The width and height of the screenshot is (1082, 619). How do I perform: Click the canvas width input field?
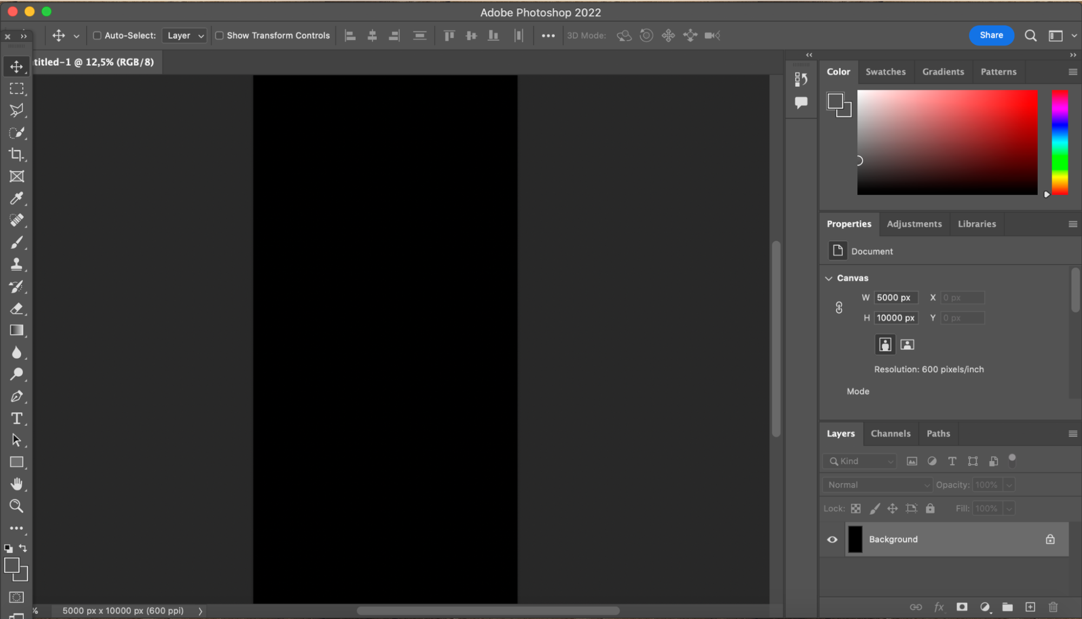(x=895, y=298)
